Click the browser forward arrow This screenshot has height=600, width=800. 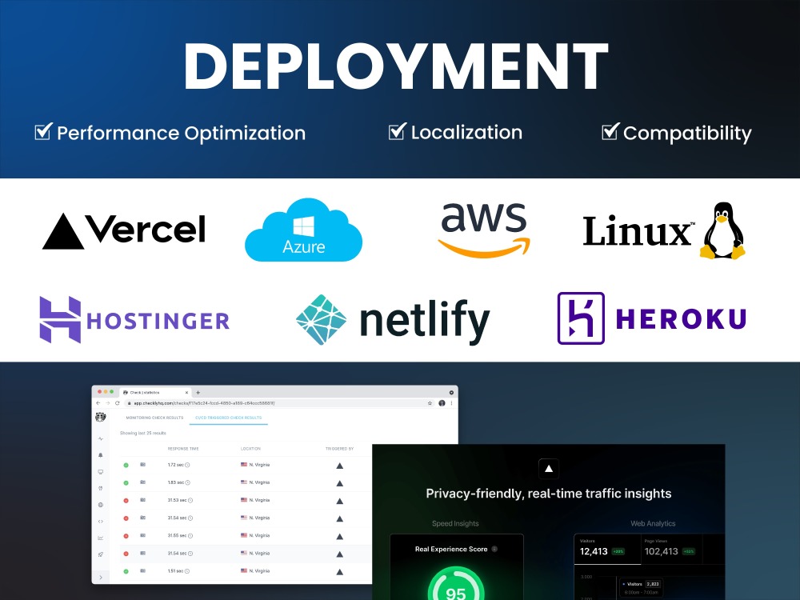pyautogui.click(x=108, y=403)
